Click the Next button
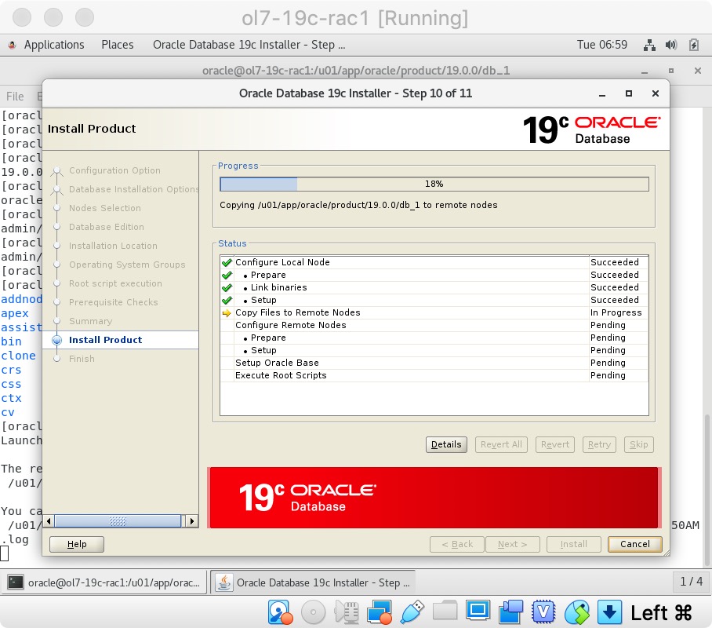This screenshot has height=628, width=712. [x=512, y=544]
